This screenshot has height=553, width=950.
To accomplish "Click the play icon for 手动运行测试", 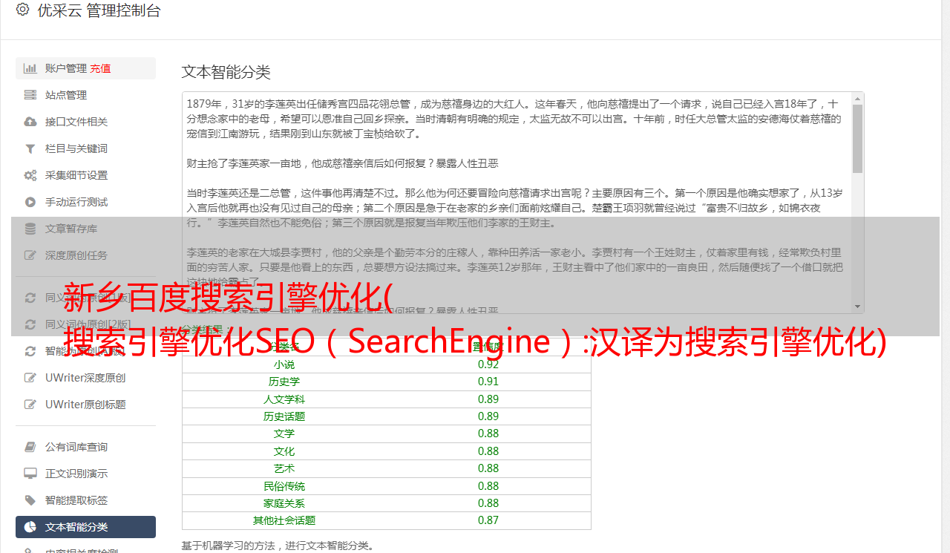I will (x=30, y=202).
